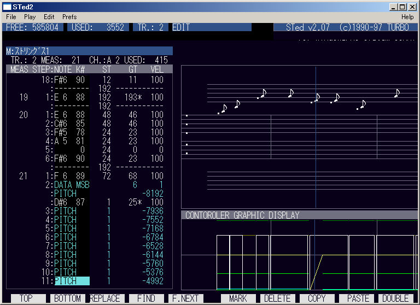Click gate time value 25*
420x305 pixels.
click(x=135, y=202)
